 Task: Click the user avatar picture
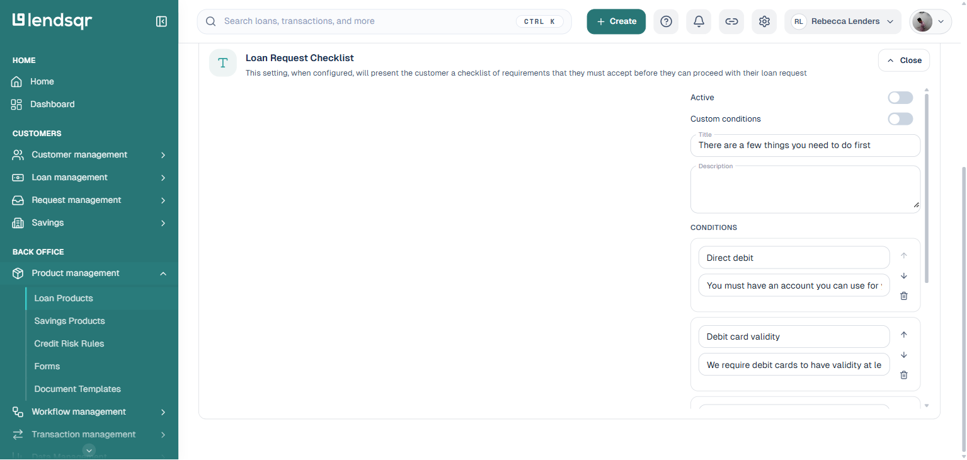[922, 21]
